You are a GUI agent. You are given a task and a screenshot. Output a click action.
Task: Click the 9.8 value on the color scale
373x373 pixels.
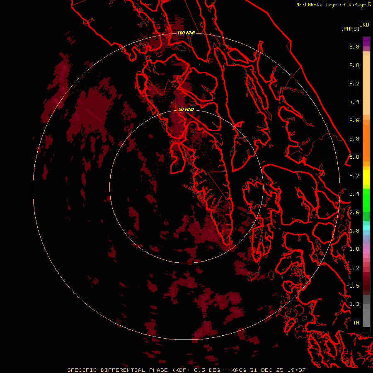point(354,46)
